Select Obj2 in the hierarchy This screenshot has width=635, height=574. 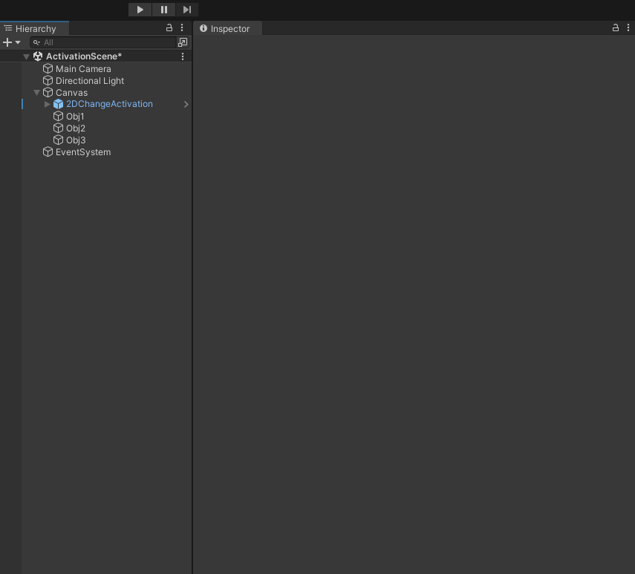76,128
